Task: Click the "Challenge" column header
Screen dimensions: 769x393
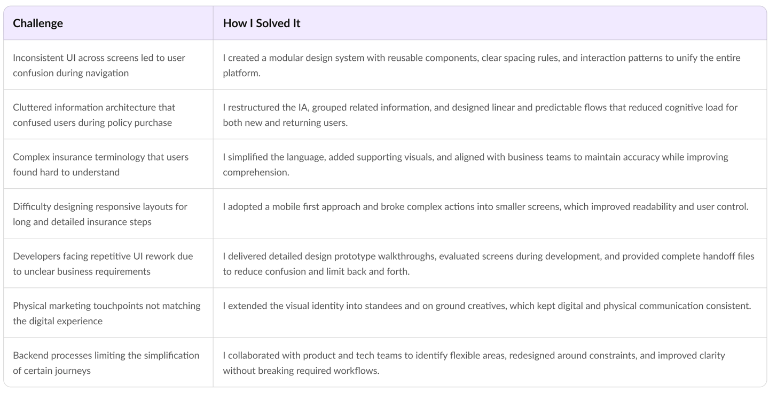Action: point(38,23)
